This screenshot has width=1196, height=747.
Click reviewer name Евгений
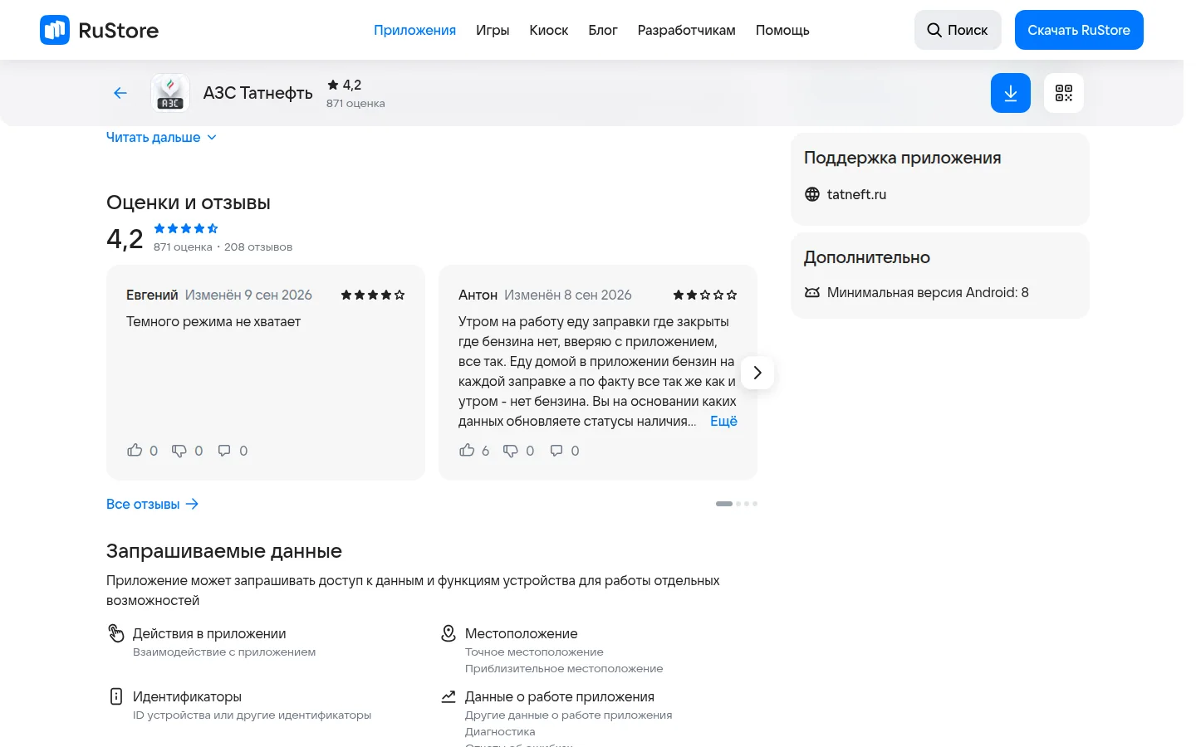click(x=152, y=295)
